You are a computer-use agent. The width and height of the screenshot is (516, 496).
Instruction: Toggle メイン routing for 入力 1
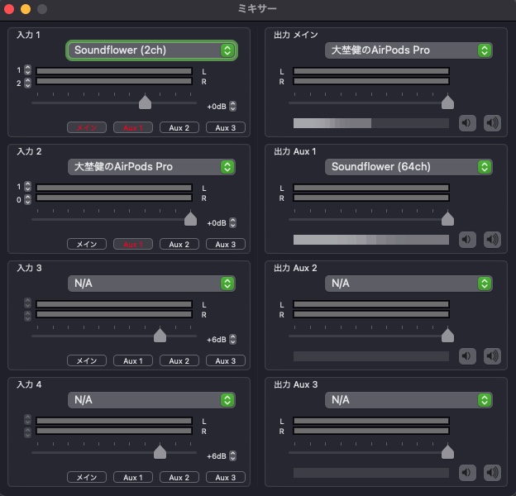tap(87, 128)
